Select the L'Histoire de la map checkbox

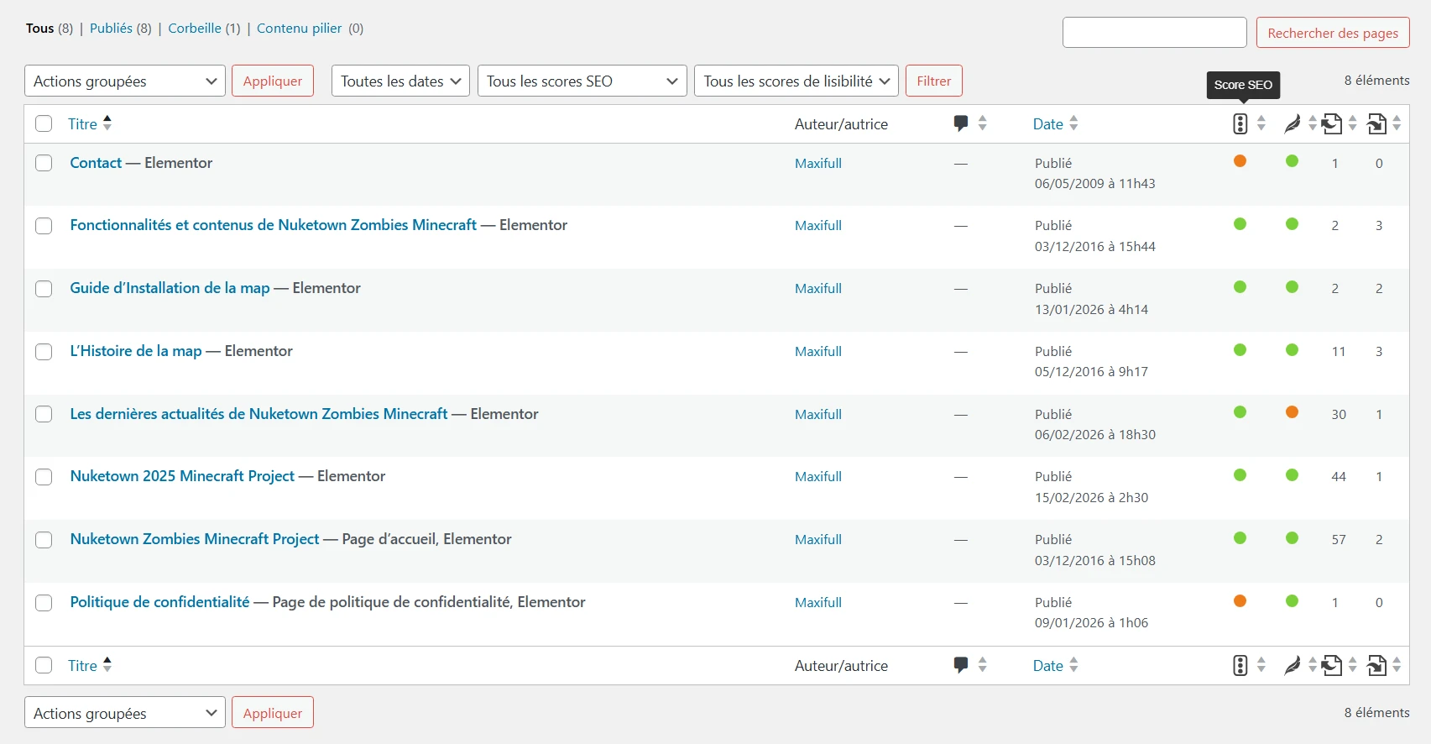coord(44,352)
